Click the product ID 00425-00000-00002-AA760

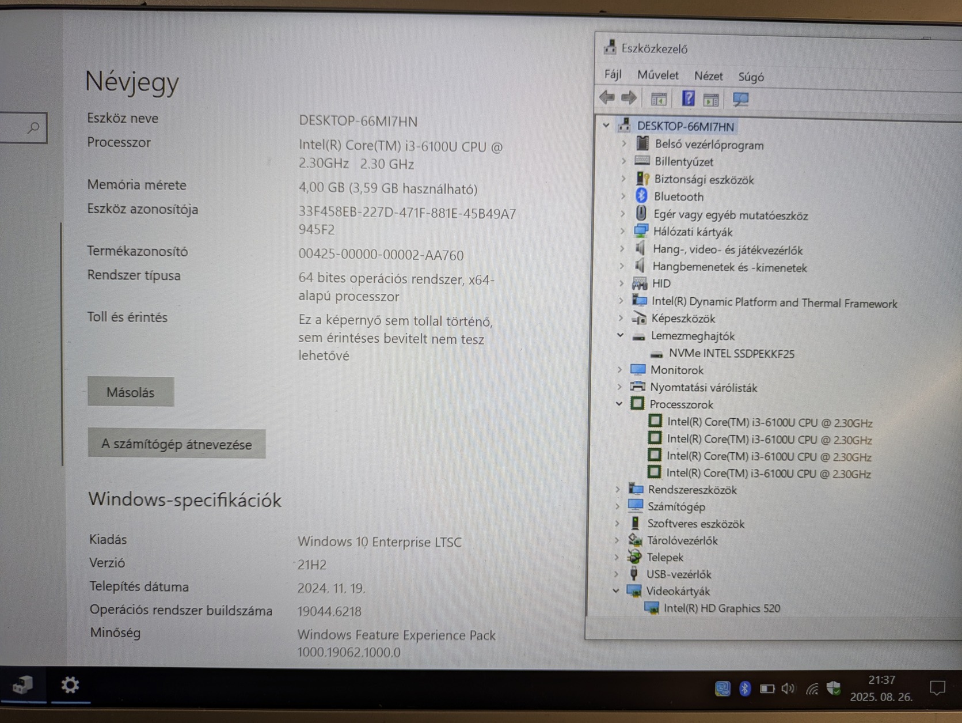click(x=381, y=255)
